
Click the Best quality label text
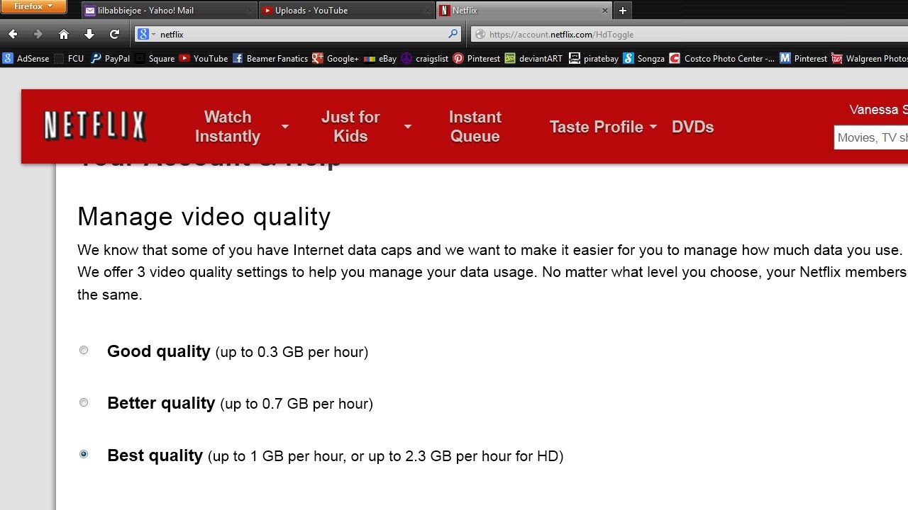155,455
